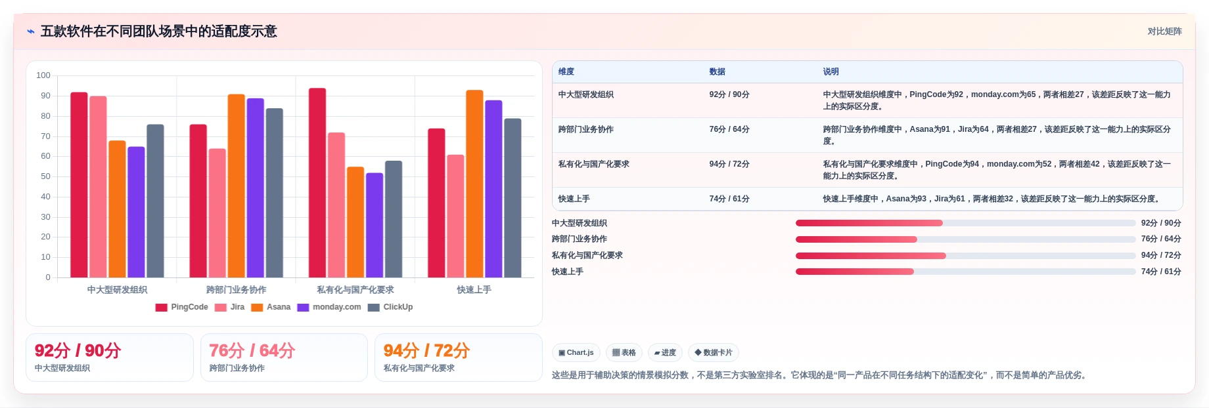Select the 中大型研发组织 table row label
This screenshot has width=1209, height=408.
[x=586, y=94]
